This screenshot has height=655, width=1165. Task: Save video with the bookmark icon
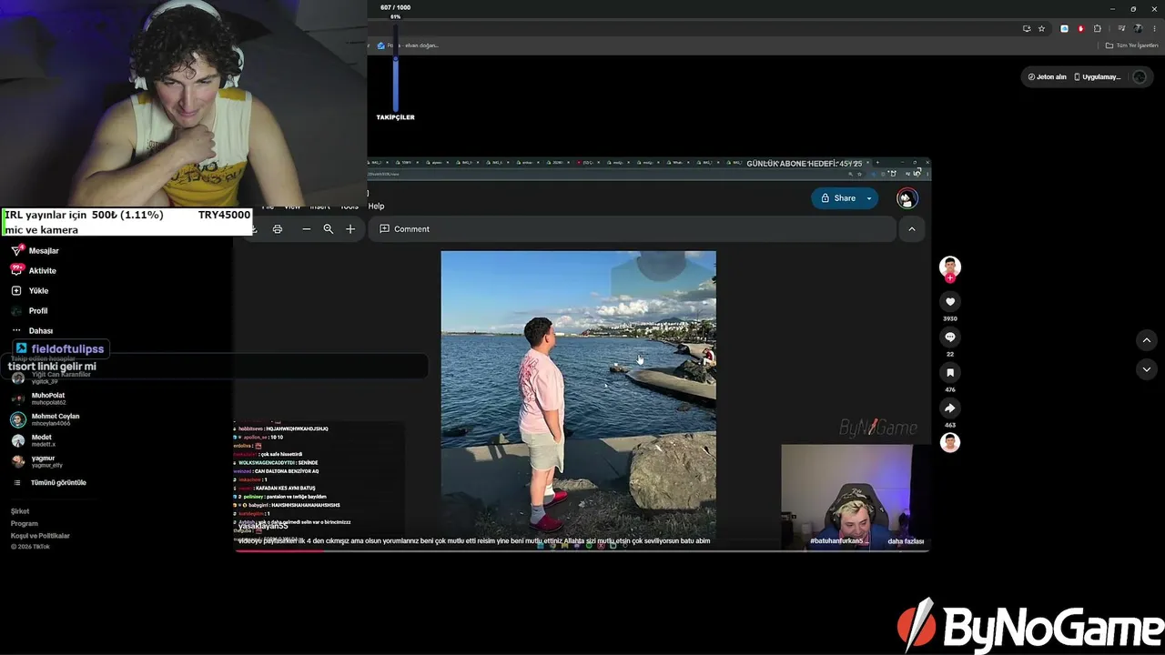(950, 373)
